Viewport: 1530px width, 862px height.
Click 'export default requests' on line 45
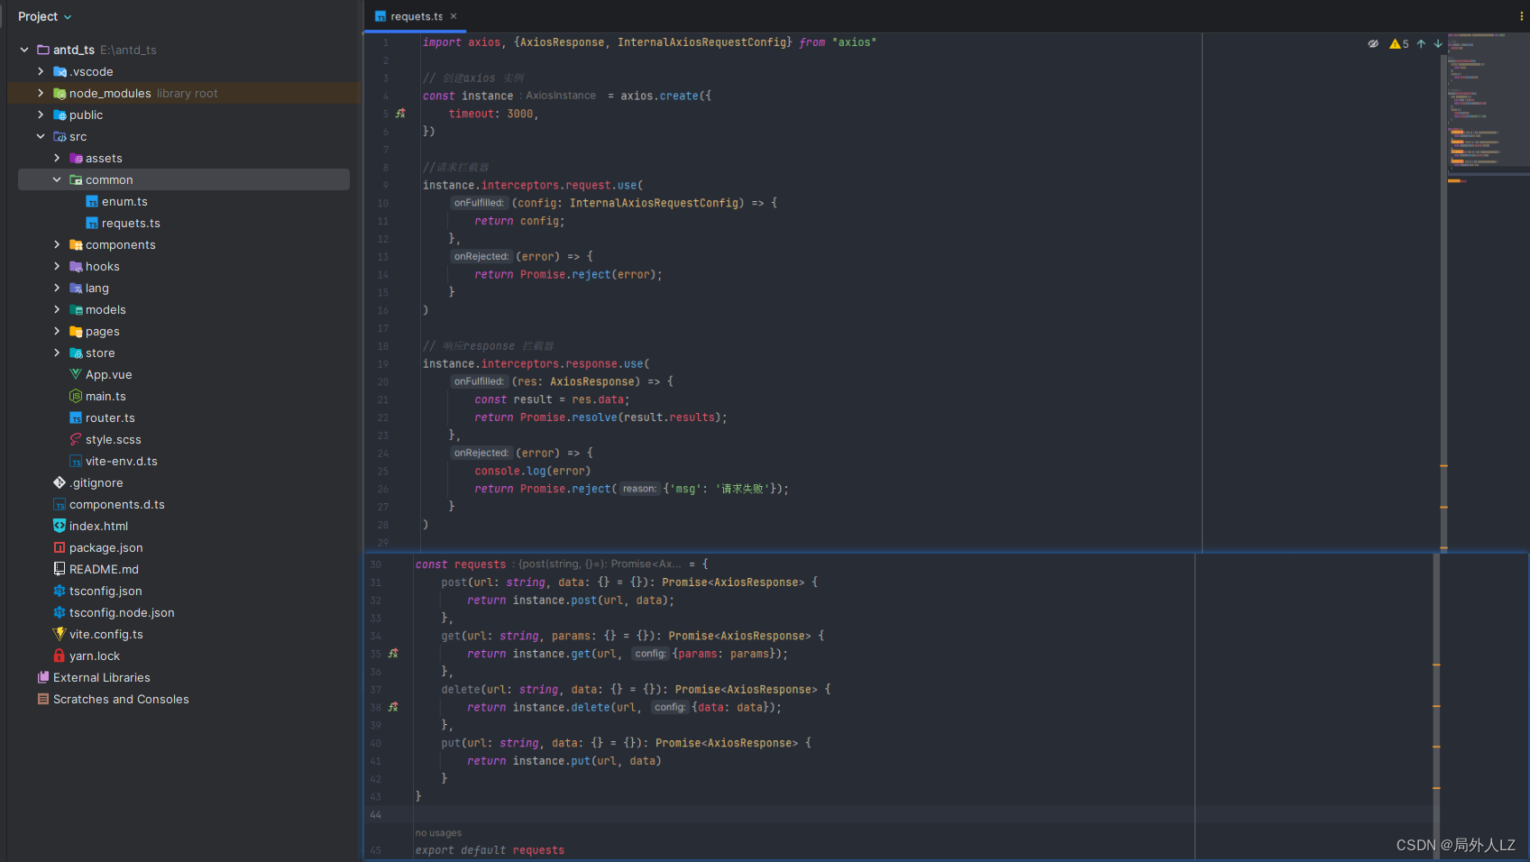pyautogui.click(x=490, y=850)
